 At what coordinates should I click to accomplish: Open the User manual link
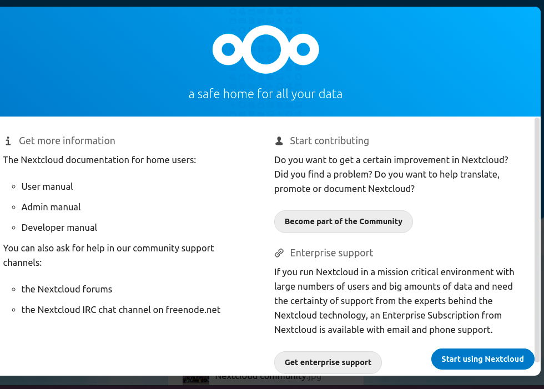click(47, 186)
